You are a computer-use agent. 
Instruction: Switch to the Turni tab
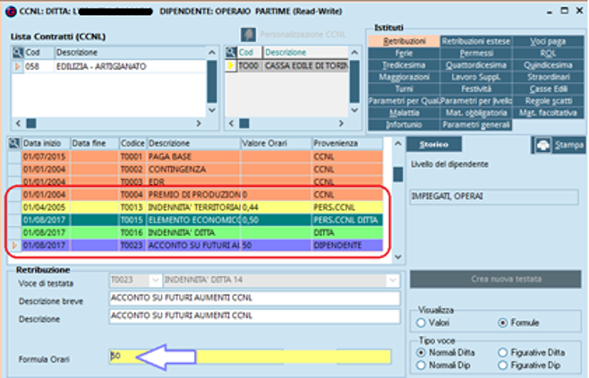[x=405, y=88]
